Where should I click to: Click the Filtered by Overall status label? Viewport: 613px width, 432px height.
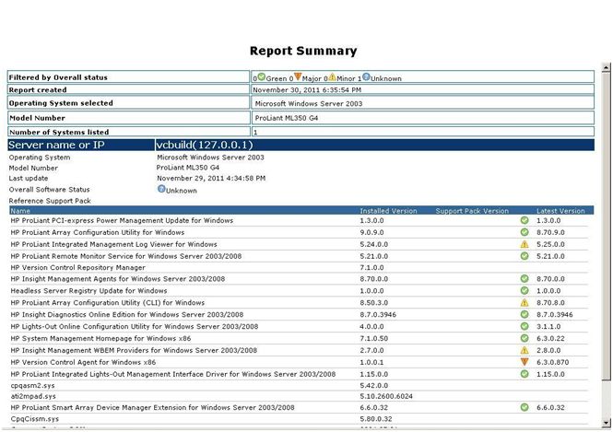tap(58, 77)
